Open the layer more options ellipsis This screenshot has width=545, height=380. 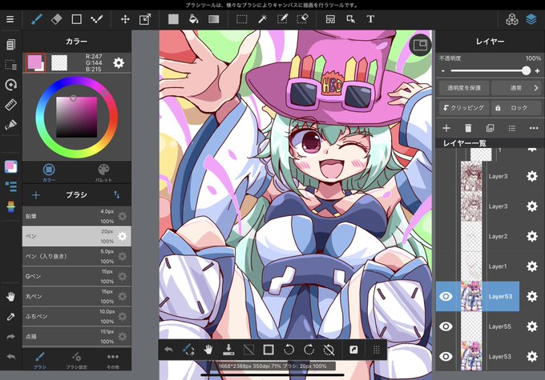(534, 129)
